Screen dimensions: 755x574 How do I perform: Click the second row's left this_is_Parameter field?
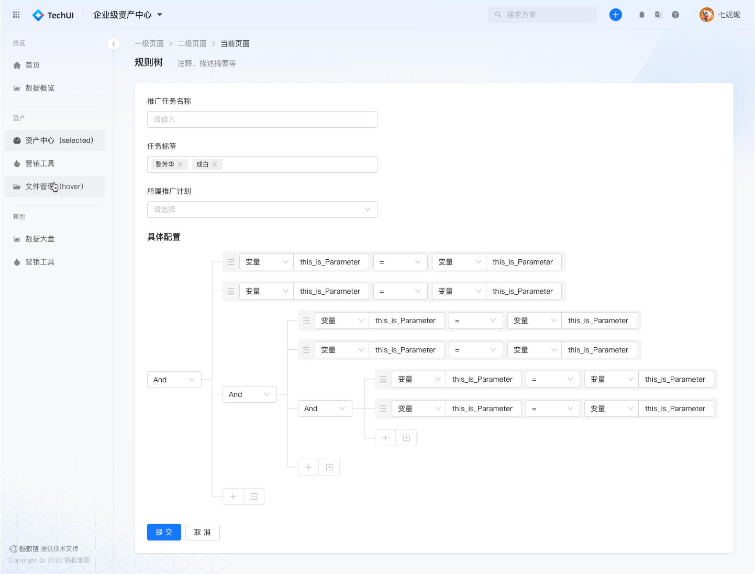(x=331, y=291)
